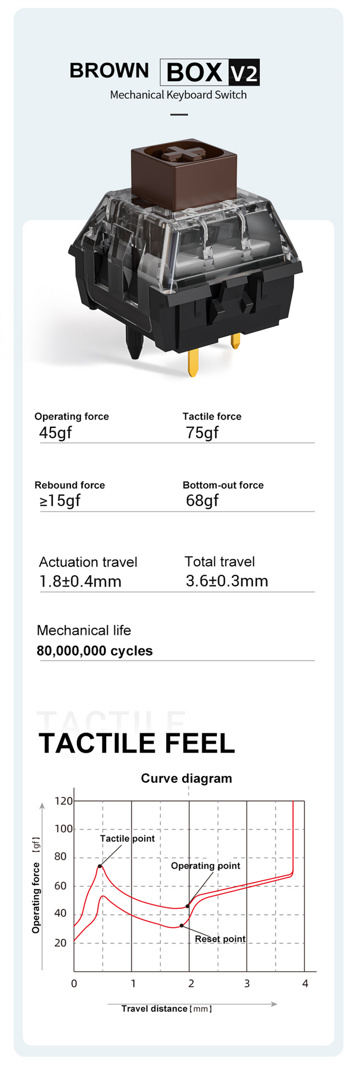Viewport: 357px width, 1071px height.
Task: Click Mechanical Keyboard Switch subtitle
Action: pos(178,95)
